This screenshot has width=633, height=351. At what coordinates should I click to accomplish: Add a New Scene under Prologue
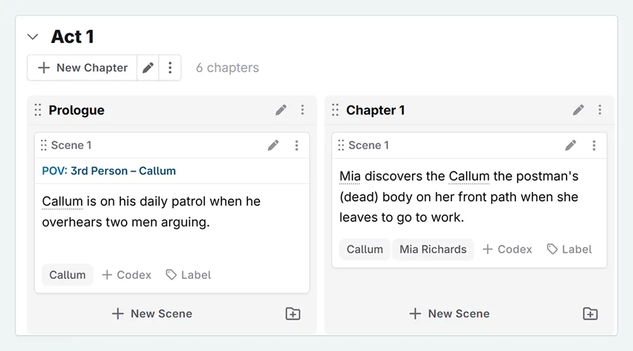[152, 314]
